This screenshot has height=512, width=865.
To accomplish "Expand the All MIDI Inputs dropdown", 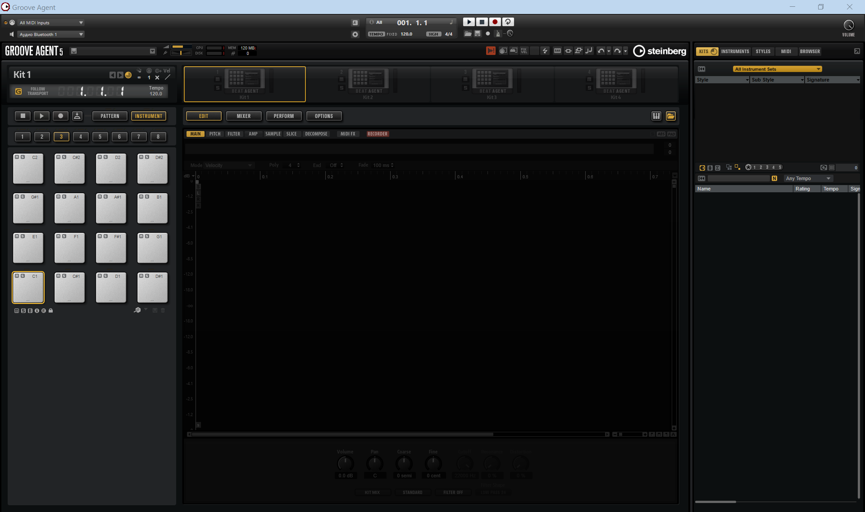I will (x=81, y=23).
